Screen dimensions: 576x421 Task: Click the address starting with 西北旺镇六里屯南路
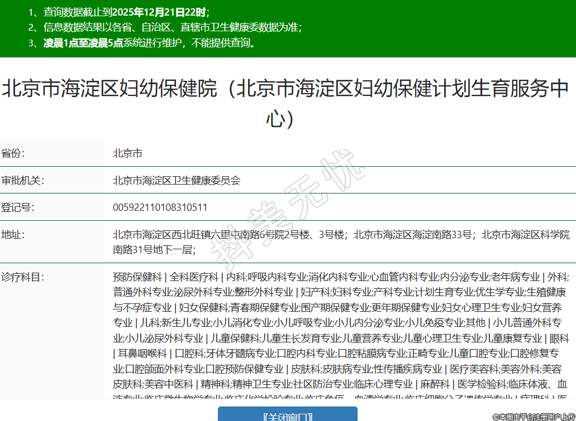pos(229,234)
